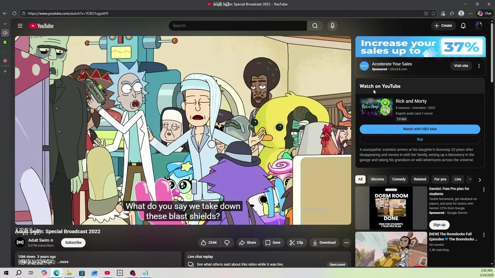Click the browser address bar URL
495x278 pixels.
point(68,14)
